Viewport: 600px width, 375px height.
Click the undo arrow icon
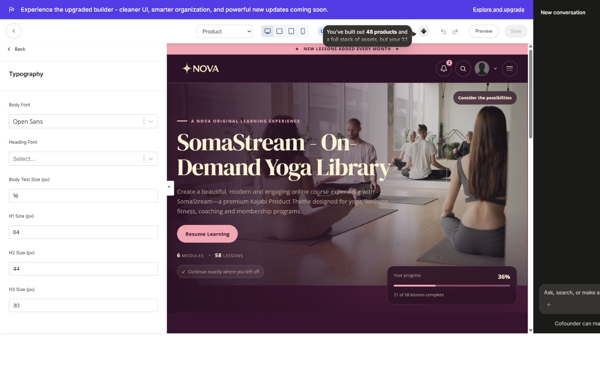tap(443, 31)
